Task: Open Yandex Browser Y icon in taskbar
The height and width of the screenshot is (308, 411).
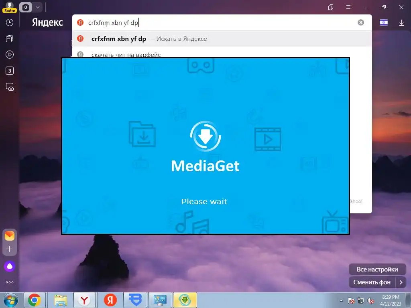Action: tap(84, 300)
